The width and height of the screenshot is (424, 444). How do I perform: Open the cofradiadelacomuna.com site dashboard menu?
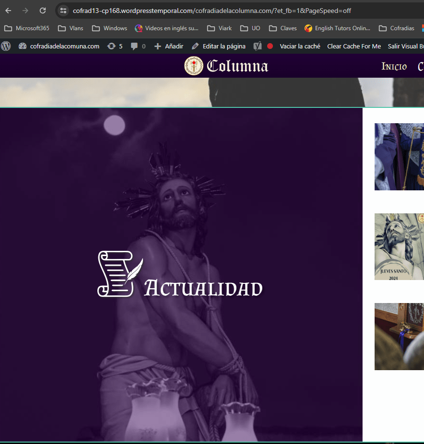pyautogui.click(x=59, y=46)
